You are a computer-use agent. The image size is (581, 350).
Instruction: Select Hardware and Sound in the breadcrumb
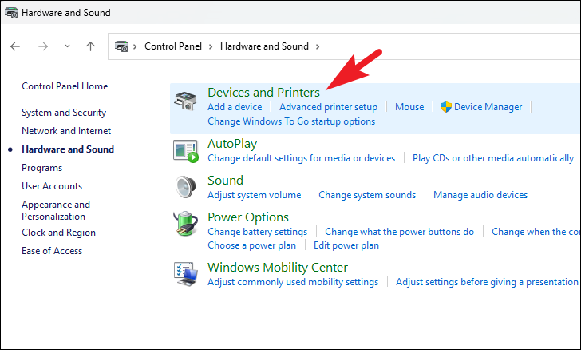(264, 46)
